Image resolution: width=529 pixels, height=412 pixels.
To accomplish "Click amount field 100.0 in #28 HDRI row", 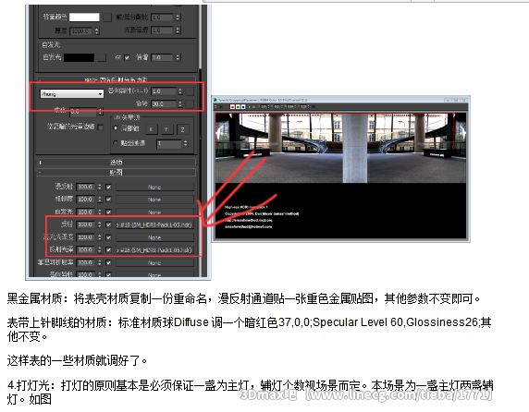I will [86, 249].
